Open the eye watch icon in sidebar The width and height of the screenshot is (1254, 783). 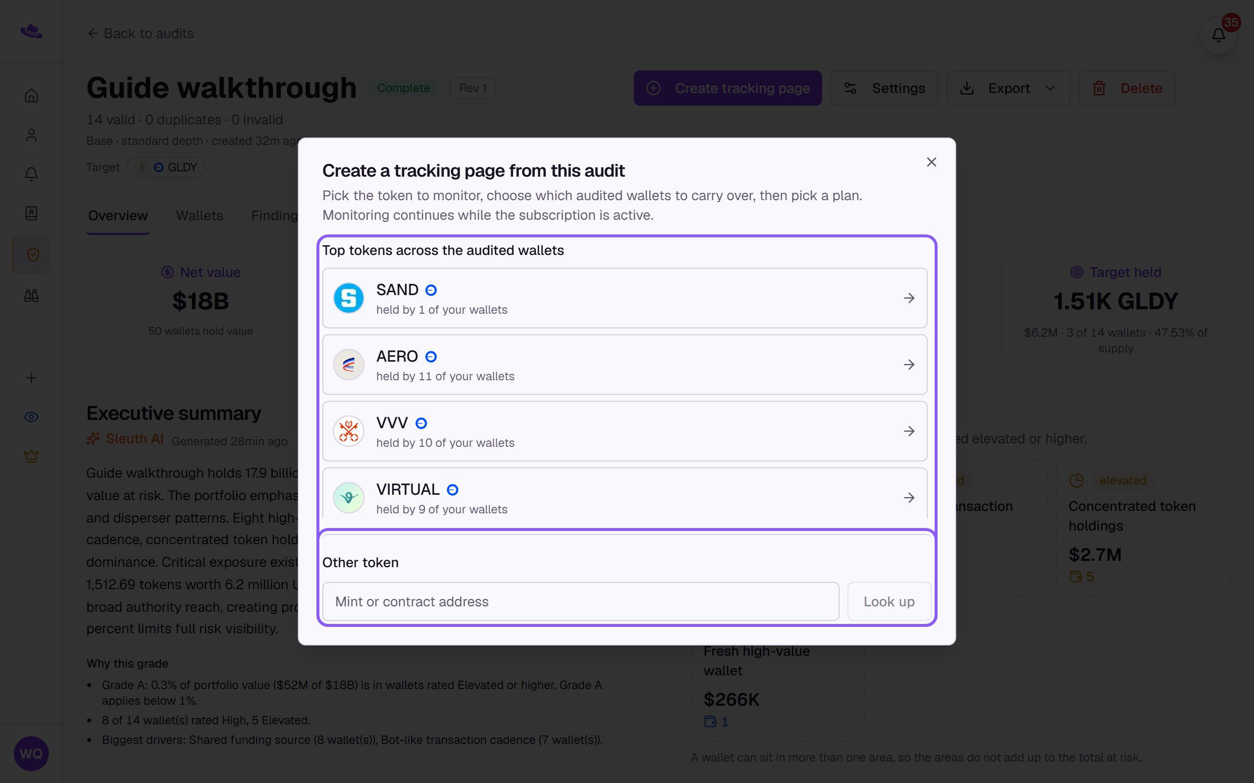31,417
